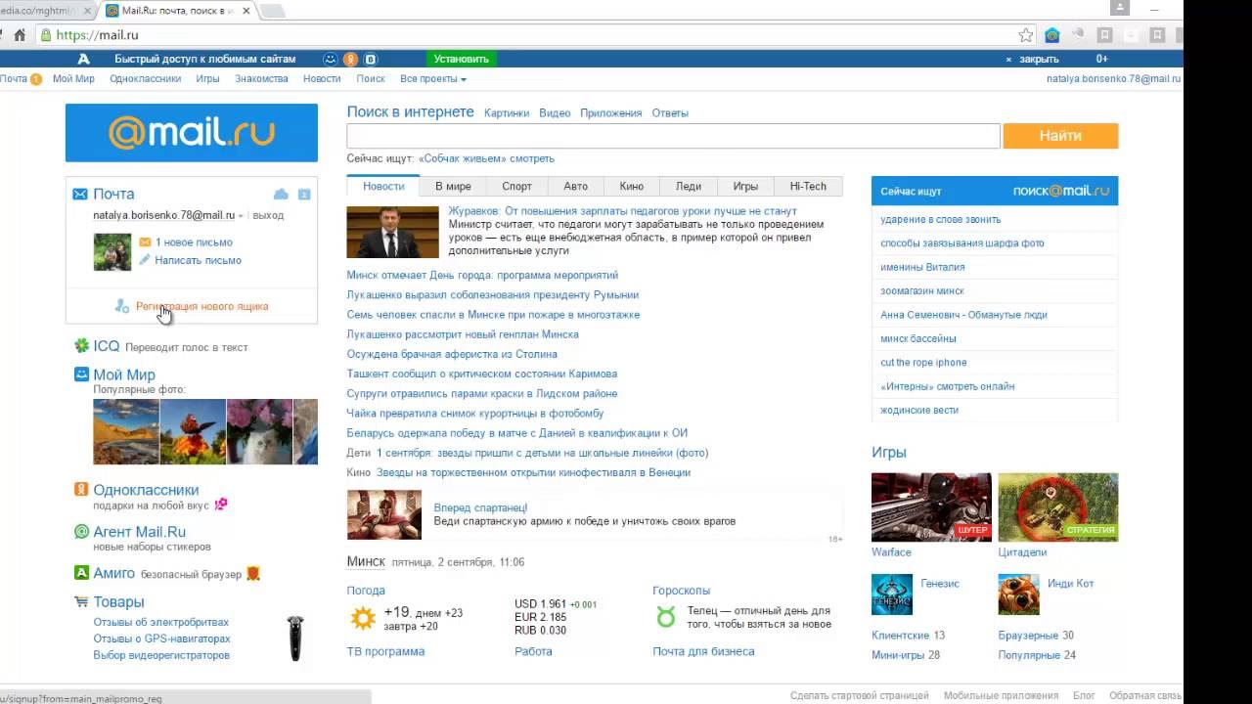Screen dimensions: 1252x704
Task: Click the orange Odnoklassniki icon in banner
Action: click(350, 59)
